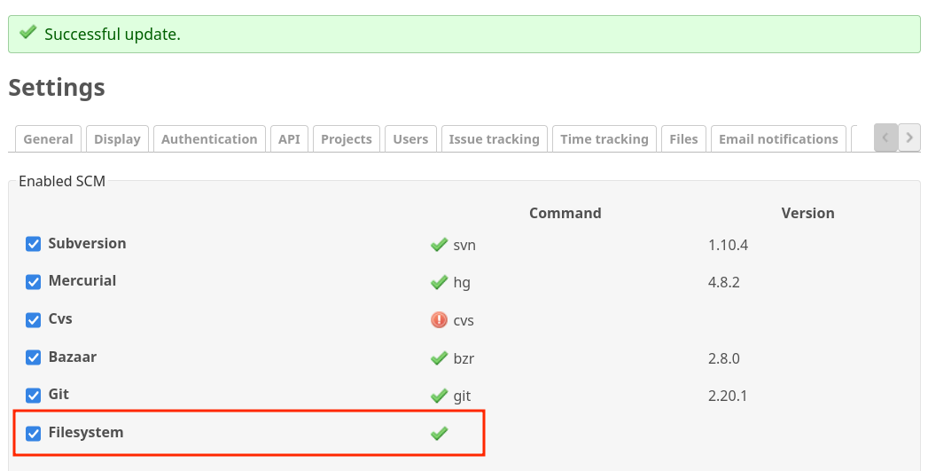Uncheck the Subversion checkbox
The image size is (928, 471).
[x=33, y=244]
